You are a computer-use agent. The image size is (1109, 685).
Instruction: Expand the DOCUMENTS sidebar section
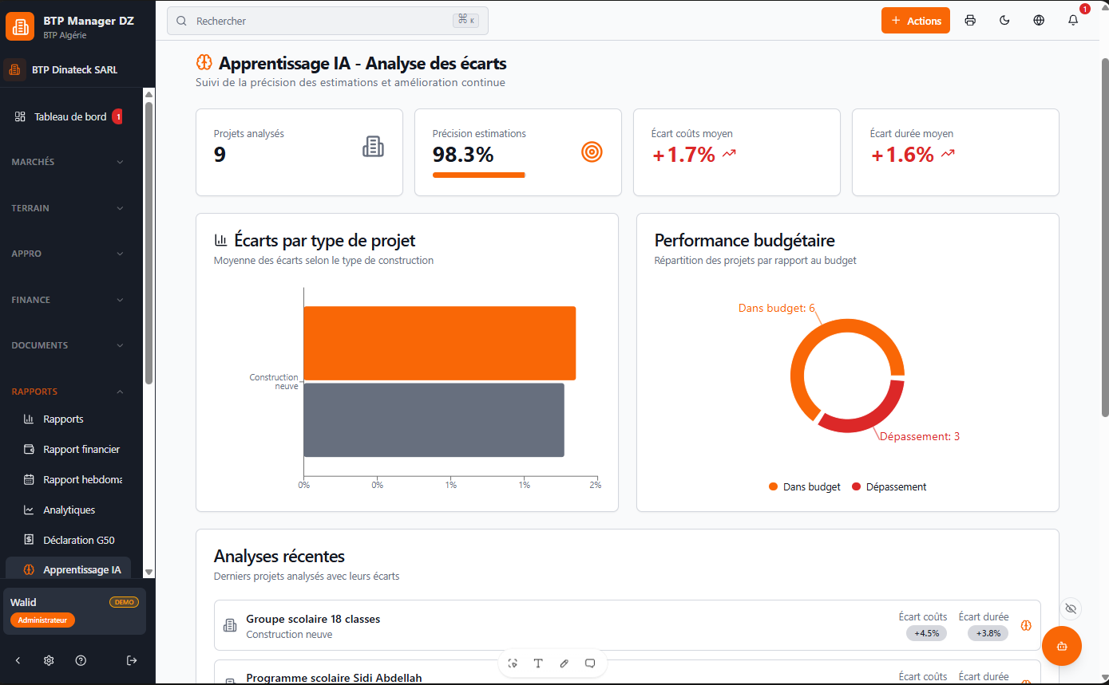[68, 345]
